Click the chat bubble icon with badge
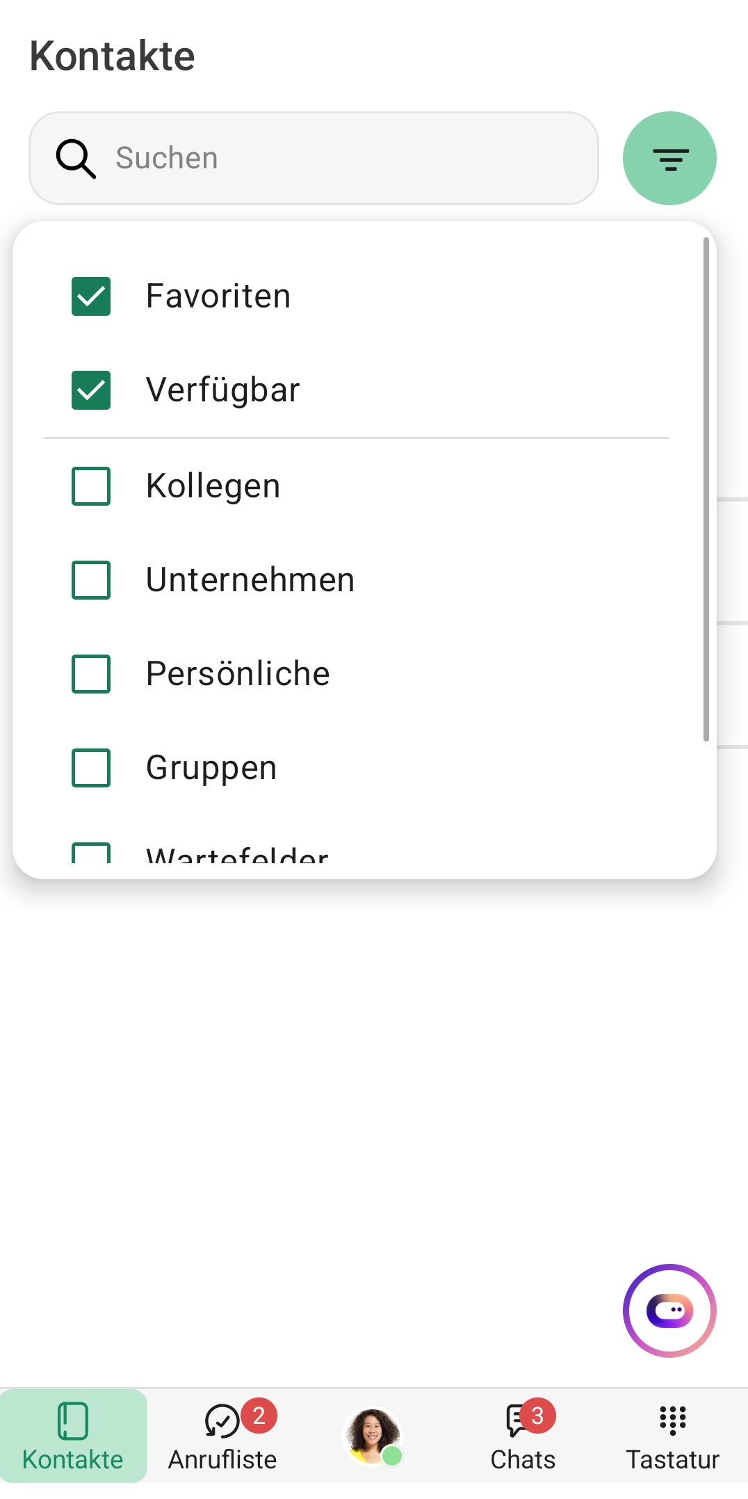748x1499 pixels. click(519, 1420)
